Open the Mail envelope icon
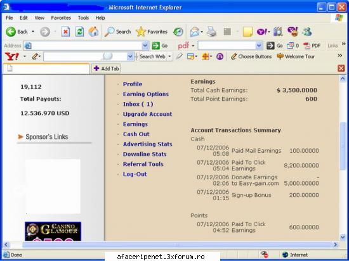The height and width of the screenshot is (261, 349). tap(195, 32)
